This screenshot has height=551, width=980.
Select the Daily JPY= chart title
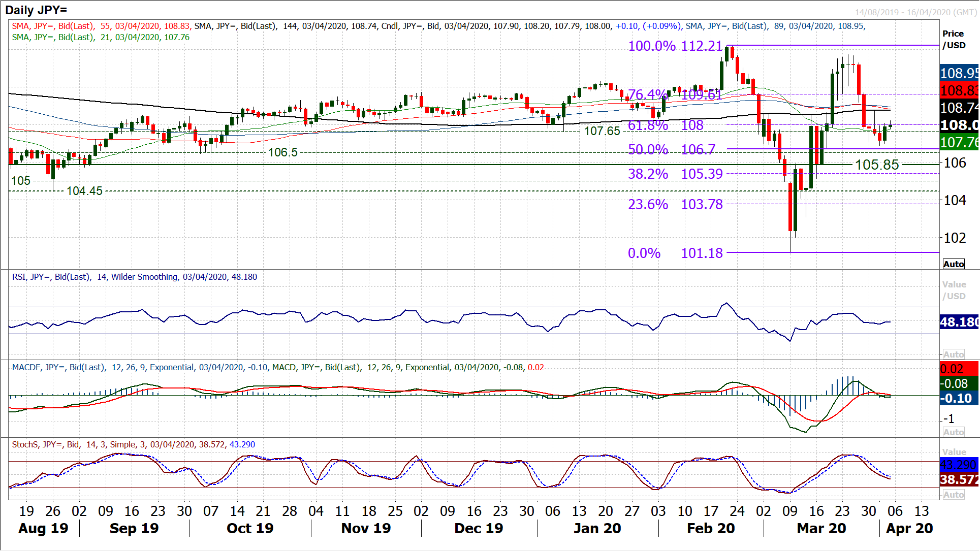click(x=36, y=10)
